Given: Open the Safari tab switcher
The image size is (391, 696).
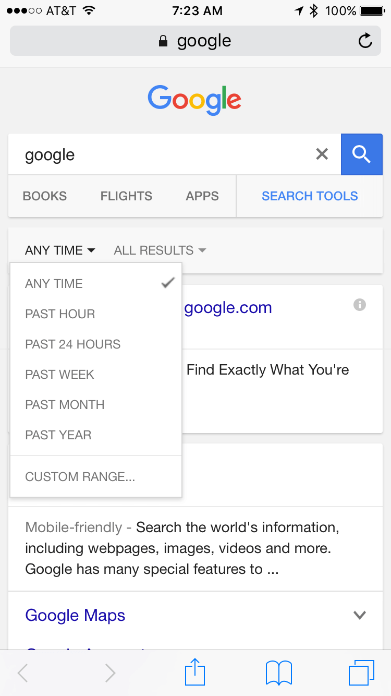Looking at the screenshot, I should 362,673.
